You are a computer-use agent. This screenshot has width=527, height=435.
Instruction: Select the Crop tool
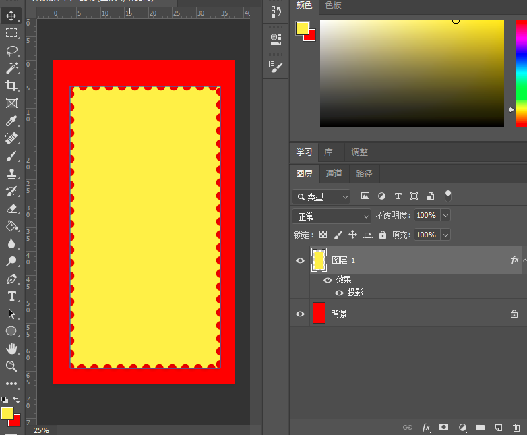(x=11, y=86)
